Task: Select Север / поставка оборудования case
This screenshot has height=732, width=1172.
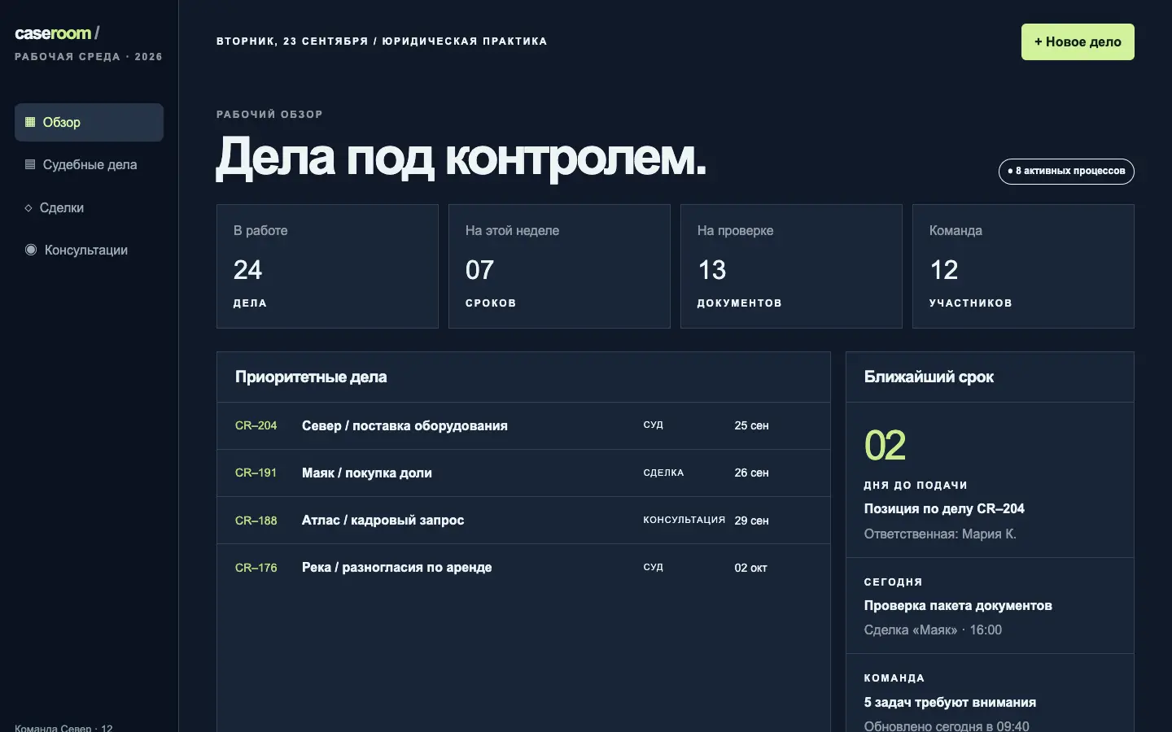Action: click(x=405, y=425)
